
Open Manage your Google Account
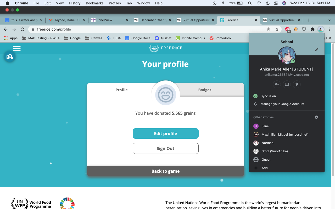click(x=287, y=104)
